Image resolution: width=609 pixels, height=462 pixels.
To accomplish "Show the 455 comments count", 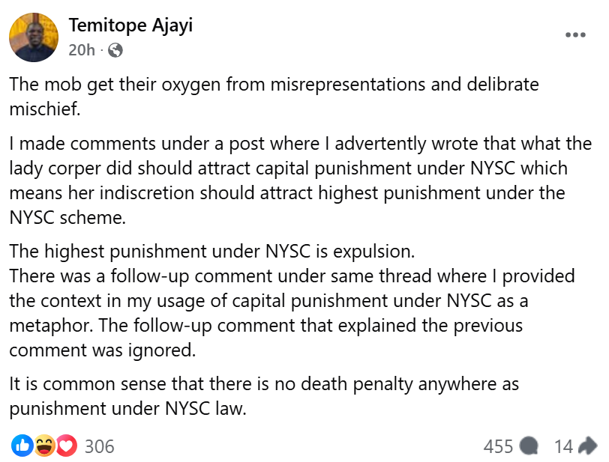I will [498, 447].
